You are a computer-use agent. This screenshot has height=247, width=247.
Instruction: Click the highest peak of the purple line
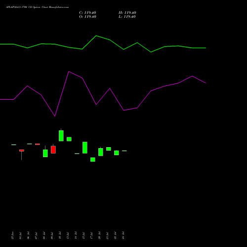click(x=69, y=72)
